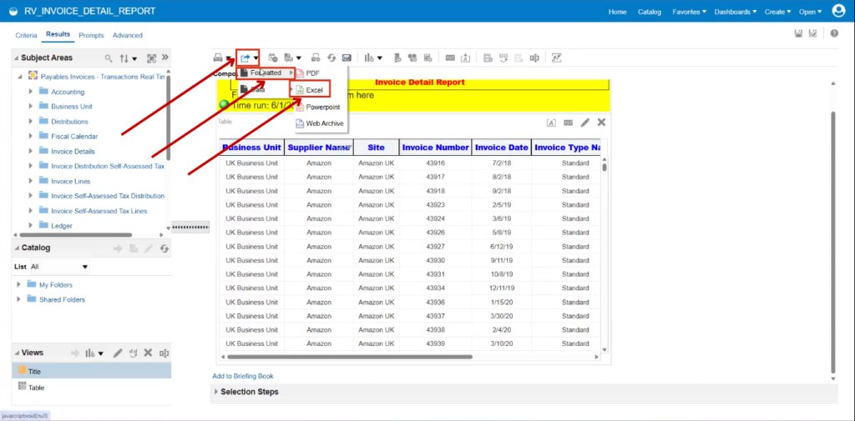Collapse the Subject Areas panel
The width and height of the screenshot is (855, 421).
(16, 58)
